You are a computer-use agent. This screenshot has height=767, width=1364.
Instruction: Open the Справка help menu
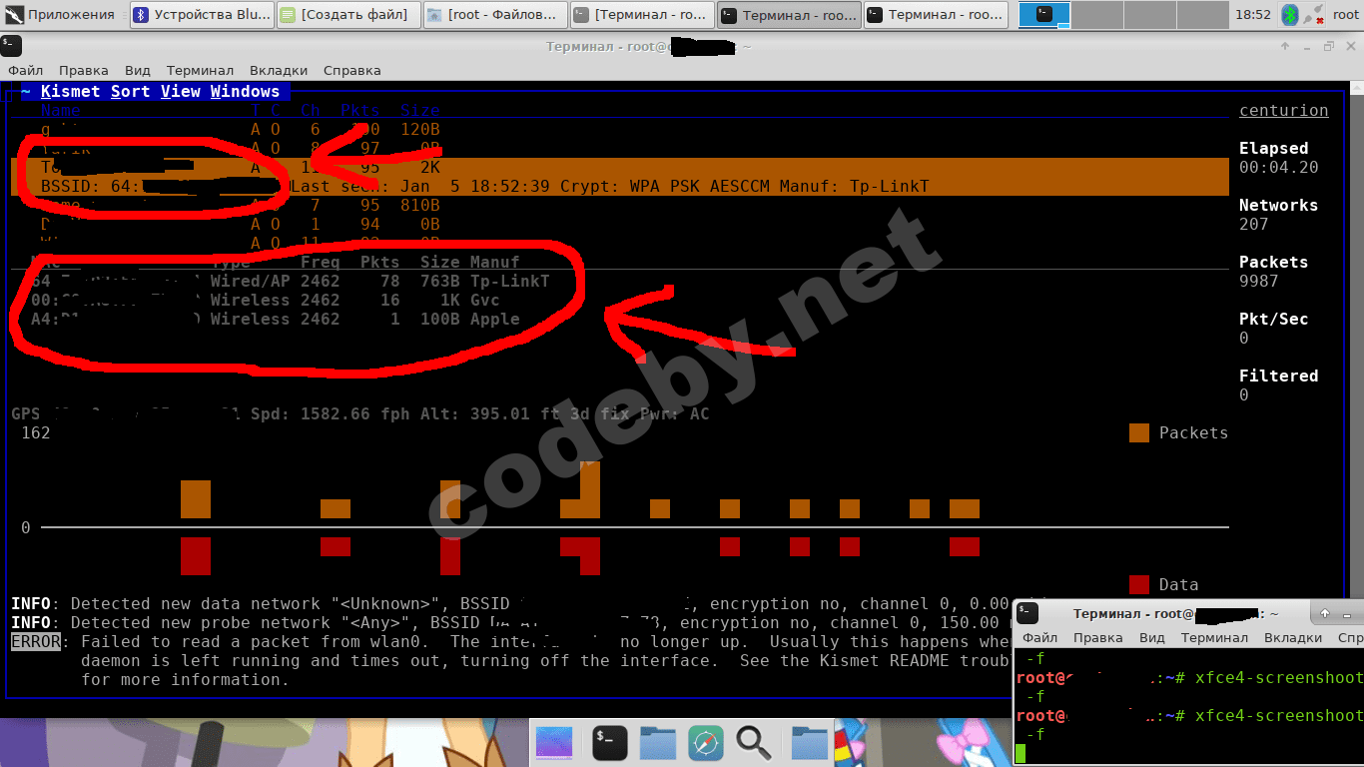click(x=351, y=71)
